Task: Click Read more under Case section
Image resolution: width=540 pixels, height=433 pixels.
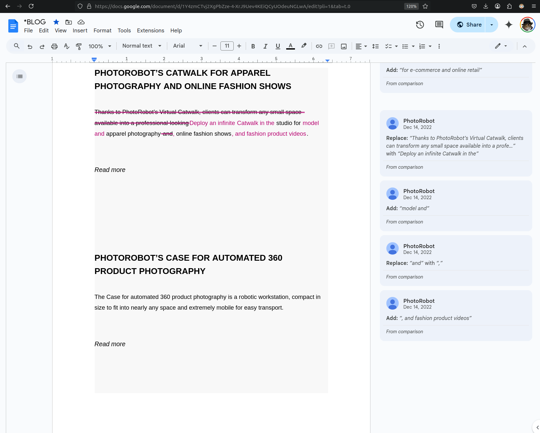Action: [110, 344]
